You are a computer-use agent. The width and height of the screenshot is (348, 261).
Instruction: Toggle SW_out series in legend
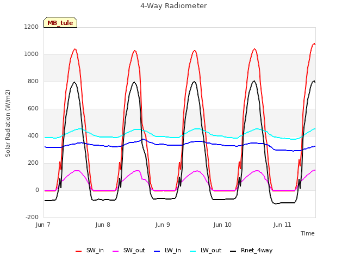click(x=129, y=251)
